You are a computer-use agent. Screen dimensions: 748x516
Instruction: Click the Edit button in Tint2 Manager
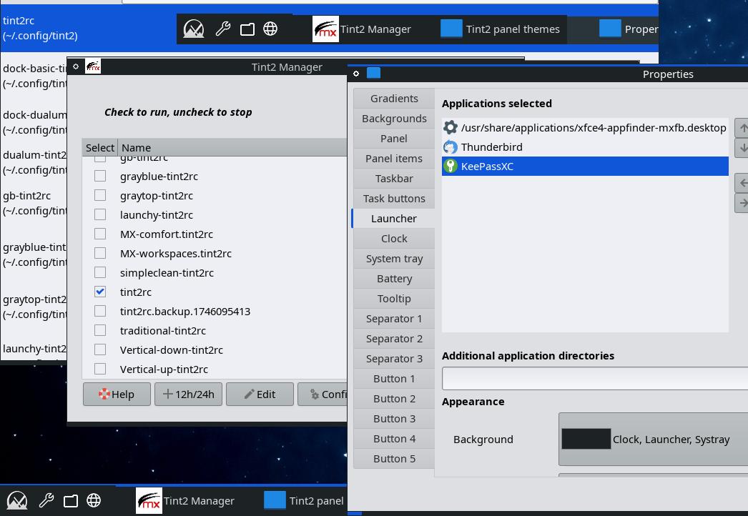260,395
